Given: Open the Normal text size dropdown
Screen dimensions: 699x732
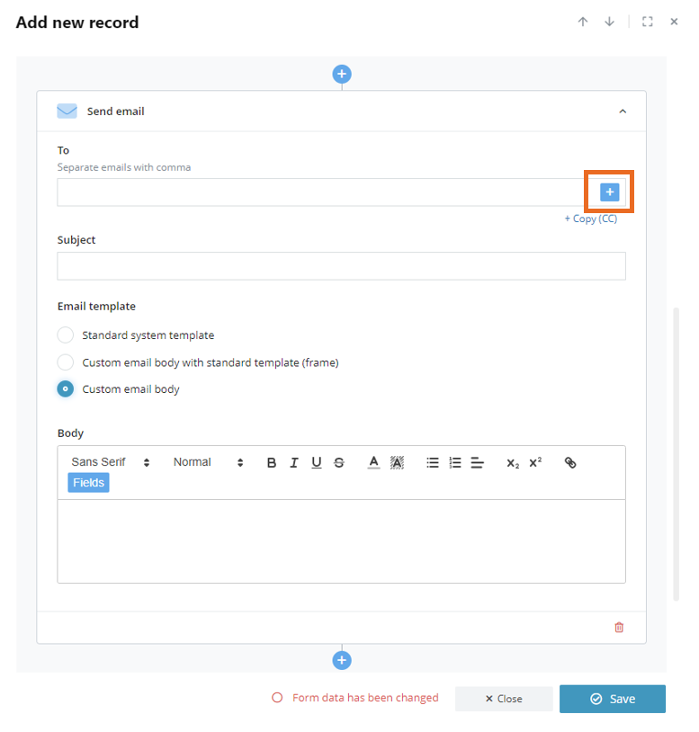Looking at the screenshot, I should pos(208,462).
